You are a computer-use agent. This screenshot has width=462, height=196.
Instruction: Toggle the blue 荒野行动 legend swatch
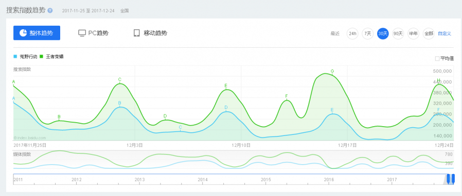click(15, 56)
